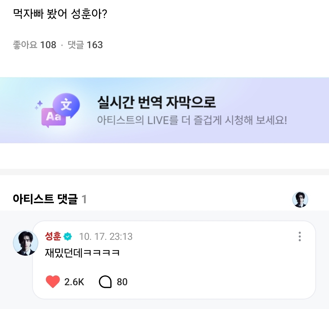This screenshot has width=329, height=309.
Task: Click the purple 文 translation bubble icon
Action: [x=66, y=105]
